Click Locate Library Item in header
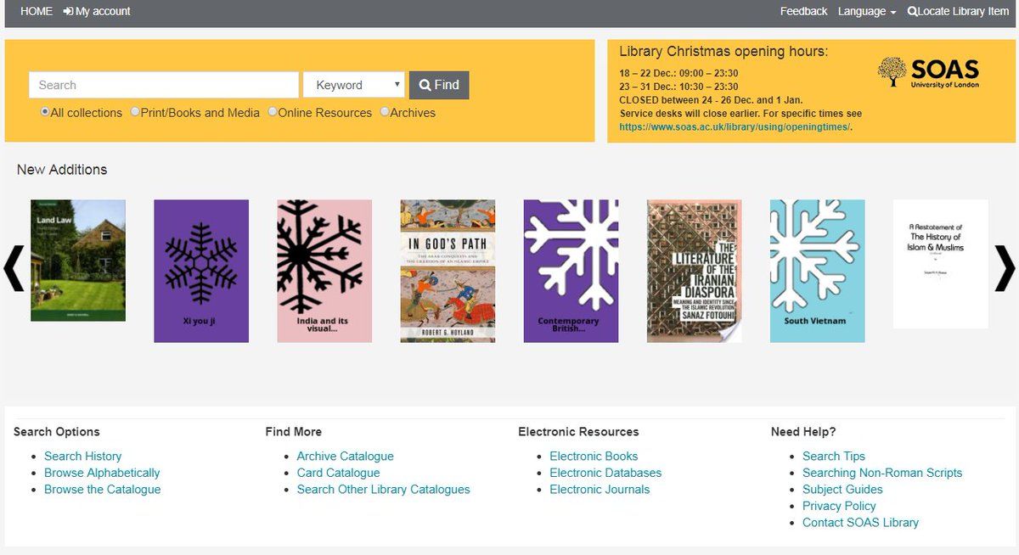This screenshot has width=1019, height=555. pyautogui.click(x=958, y=11)
